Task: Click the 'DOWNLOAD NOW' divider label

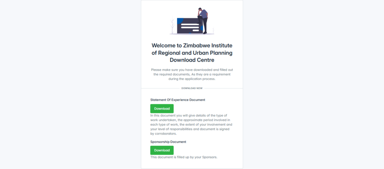Action: pos(192,89)
